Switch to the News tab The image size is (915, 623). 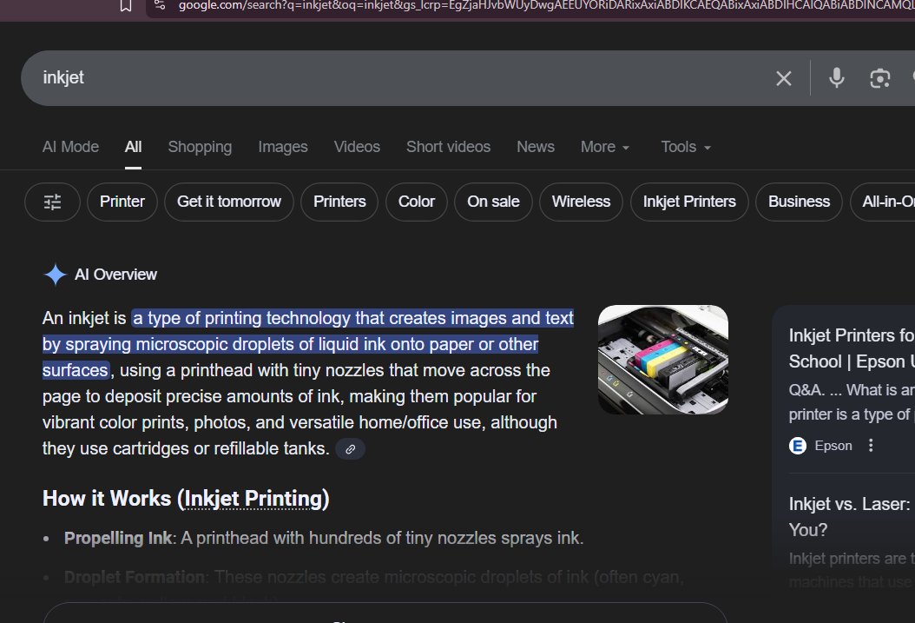(536, 147)
